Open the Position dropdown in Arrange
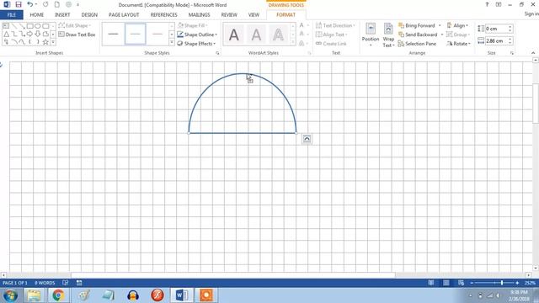 pos(371,35)
